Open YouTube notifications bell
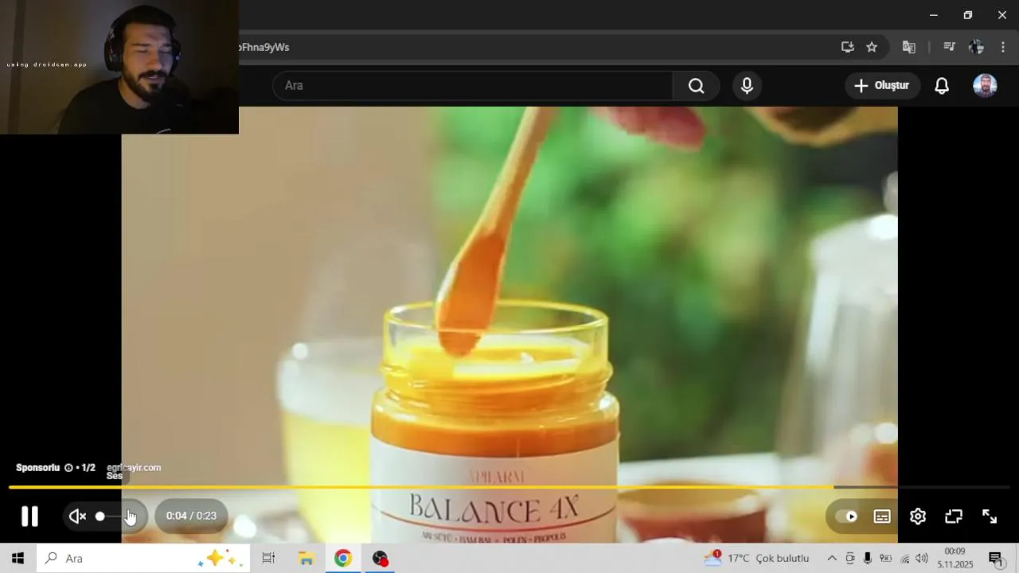1019x573 pixels. 942,86
